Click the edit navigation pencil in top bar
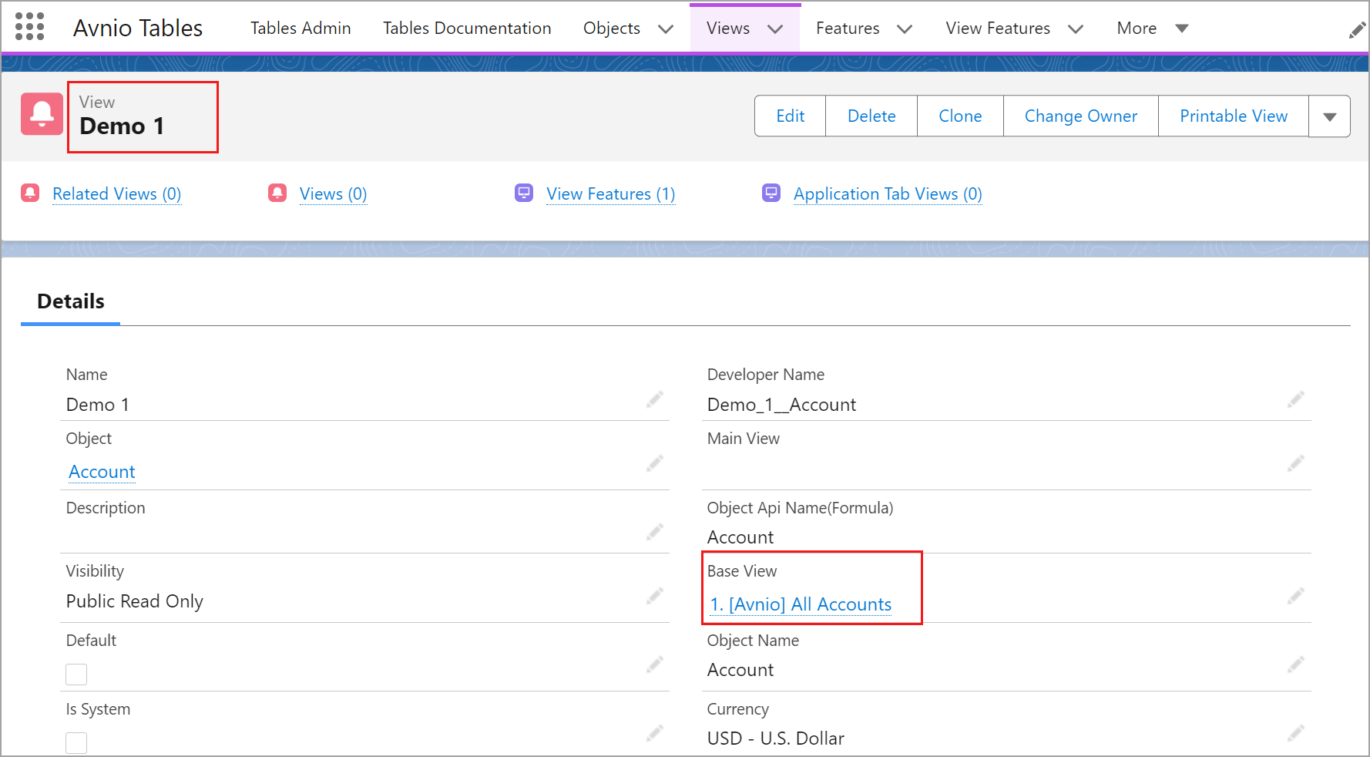Screen dimensions: 1370x757 coord(1357,30)
